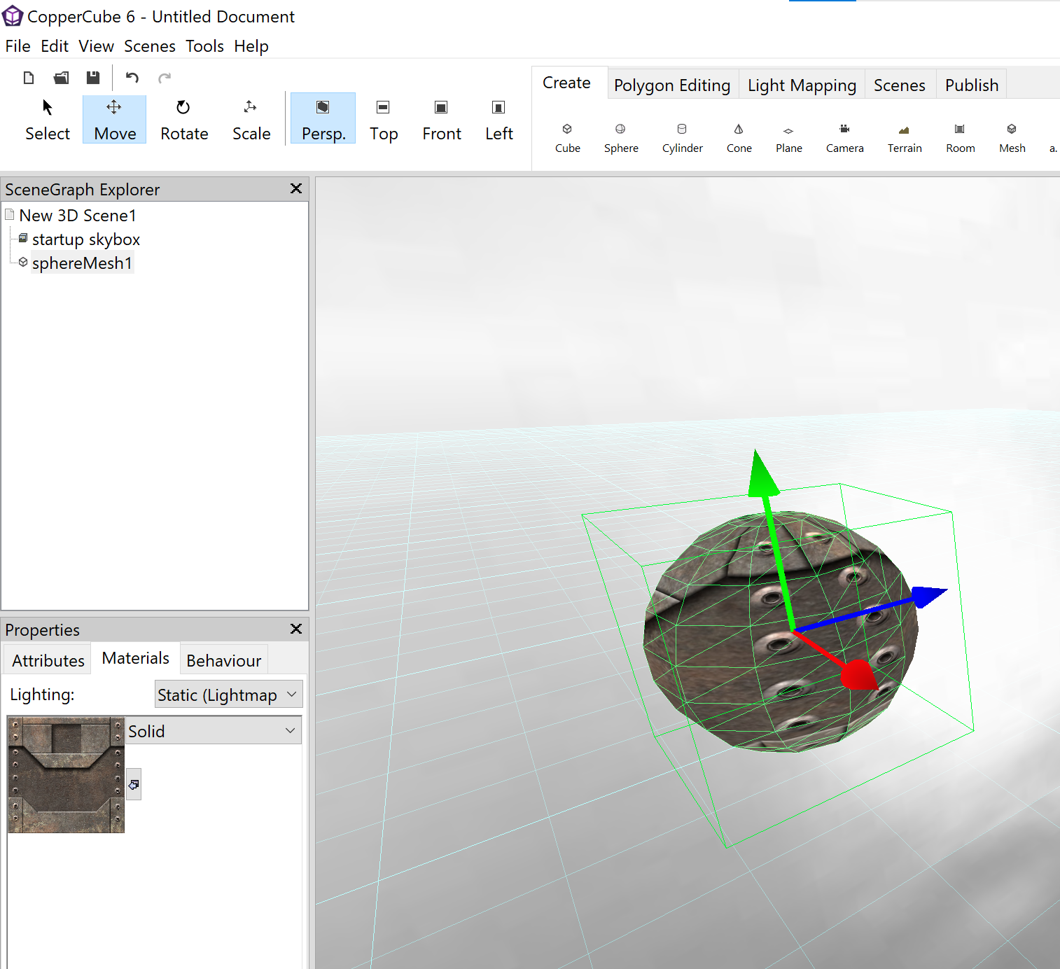Select startup skybox in SceneGraph
Screen dimensions: 1060x969
pos(85,239)
